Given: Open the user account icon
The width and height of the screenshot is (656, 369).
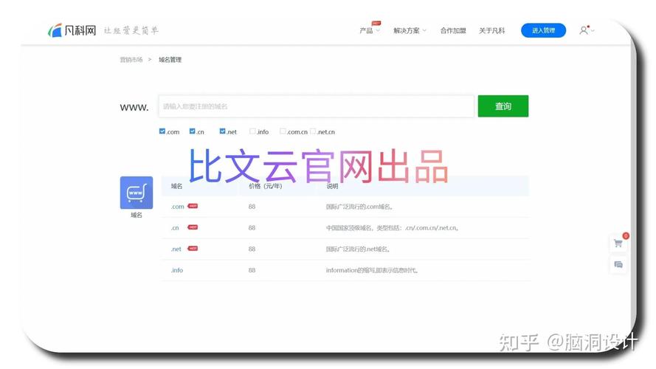Looking at the screenshot, I should pyautogui.click(x=583, y=30).
